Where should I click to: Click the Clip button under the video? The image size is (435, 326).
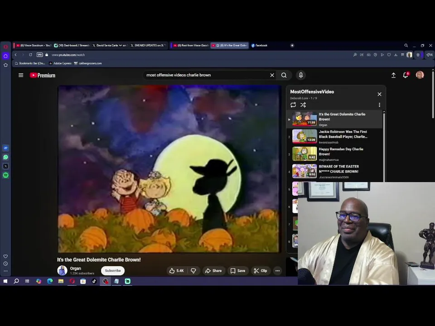[x=261, y=271]
